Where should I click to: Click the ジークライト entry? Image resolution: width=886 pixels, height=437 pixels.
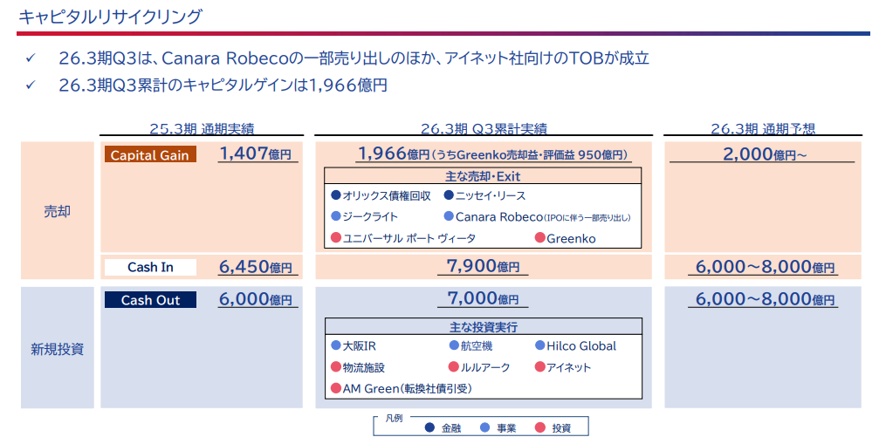tap(370, 217)
